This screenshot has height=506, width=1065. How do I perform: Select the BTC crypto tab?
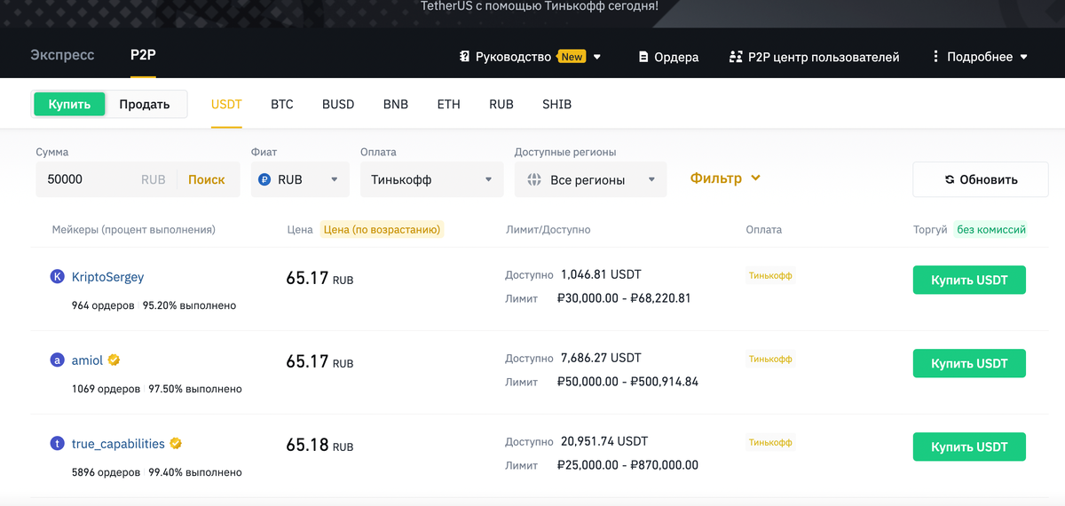(282, 104)
